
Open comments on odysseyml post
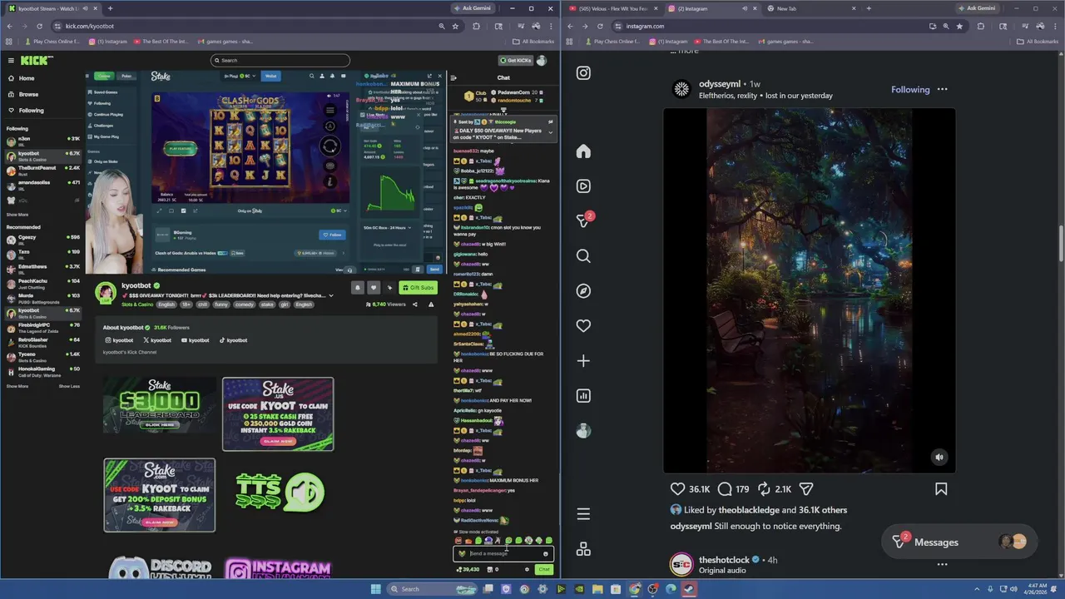click(x=725, y=489)
